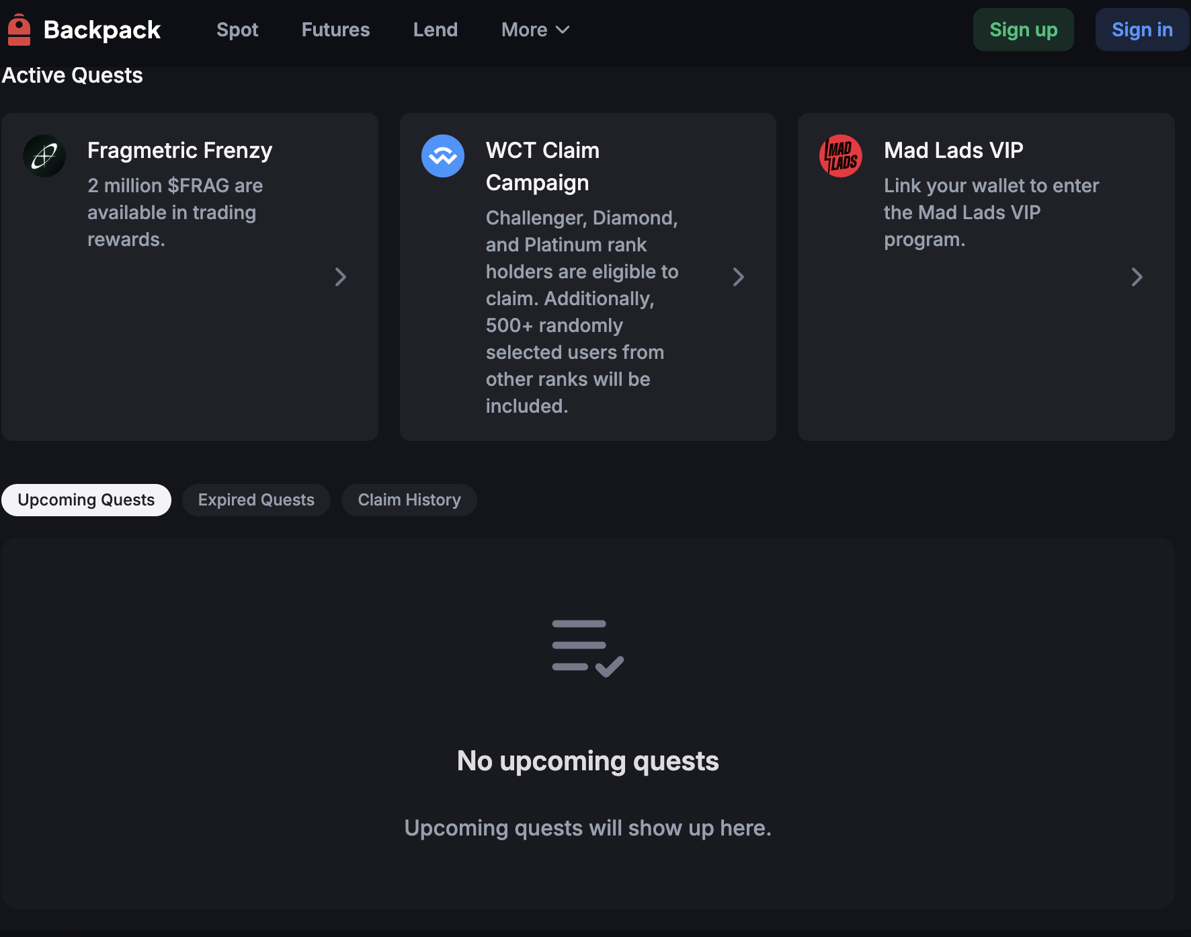1191x937 pixels.
Task: Open the More dropdown menu
Action: [536, 30]
